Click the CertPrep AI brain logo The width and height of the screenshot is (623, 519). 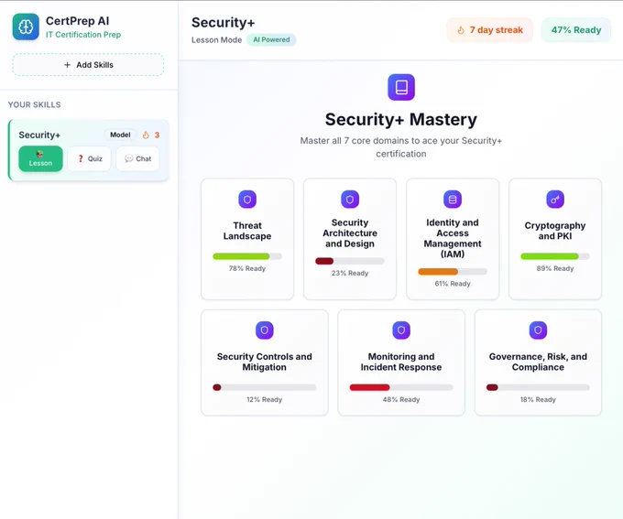(x=26, y=27)
